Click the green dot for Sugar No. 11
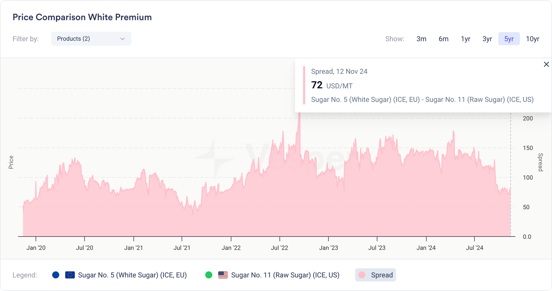552x291 pixels. [x=209, y=275]
